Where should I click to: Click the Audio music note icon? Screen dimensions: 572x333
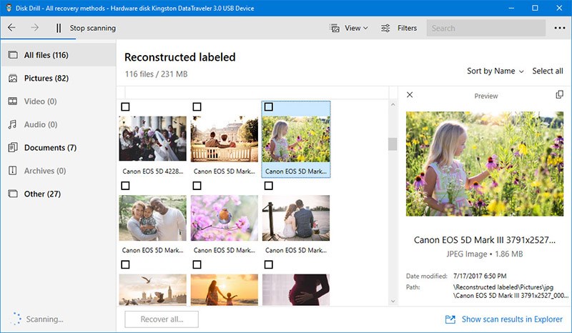tap(13, 124)
